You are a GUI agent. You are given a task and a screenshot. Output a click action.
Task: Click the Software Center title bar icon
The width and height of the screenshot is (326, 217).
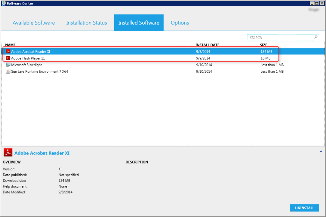click(x=4, y=3)
